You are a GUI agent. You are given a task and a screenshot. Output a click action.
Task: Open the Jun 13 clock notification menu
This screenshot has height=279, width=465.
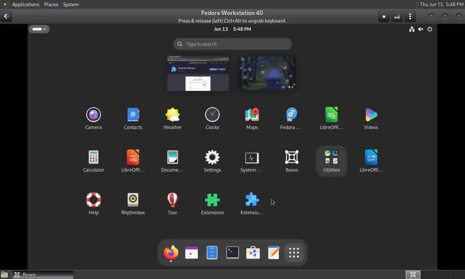click(x=232, y=29)
